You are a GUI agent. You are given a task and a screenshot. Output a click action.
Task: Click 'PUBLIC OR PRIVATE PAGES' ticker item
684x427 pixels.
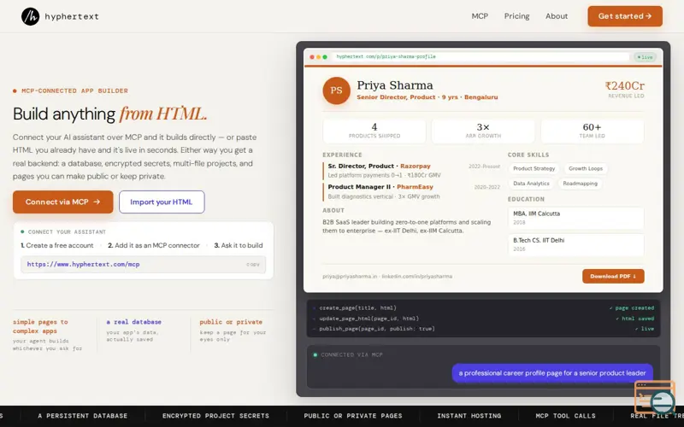353,416
